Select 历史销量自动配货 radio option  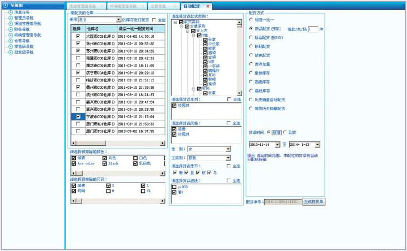click(x=251, y=99)
